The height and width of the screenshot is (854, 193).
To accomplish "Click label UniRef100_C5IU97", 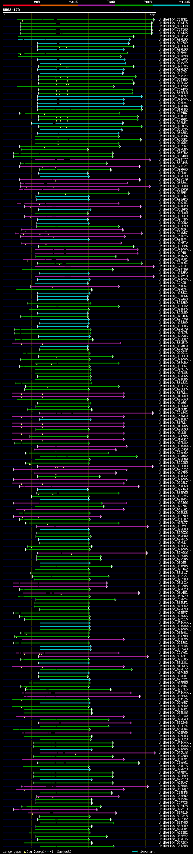I will point(173,96).
